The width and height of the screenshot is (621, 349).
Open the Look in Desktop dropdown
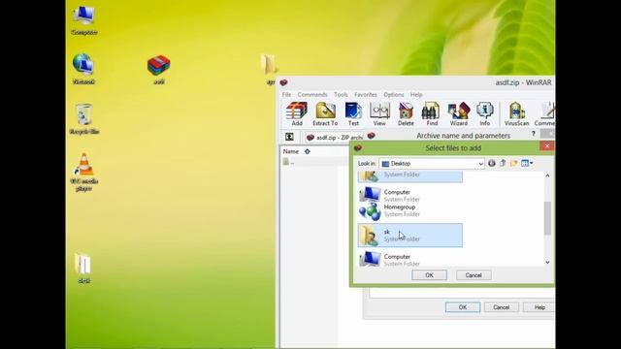pyautogui.click(x=432, y=164)
